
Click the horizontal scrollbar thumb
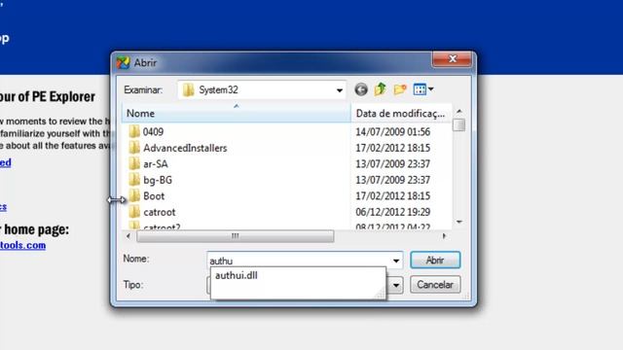[x=236, y=236]
